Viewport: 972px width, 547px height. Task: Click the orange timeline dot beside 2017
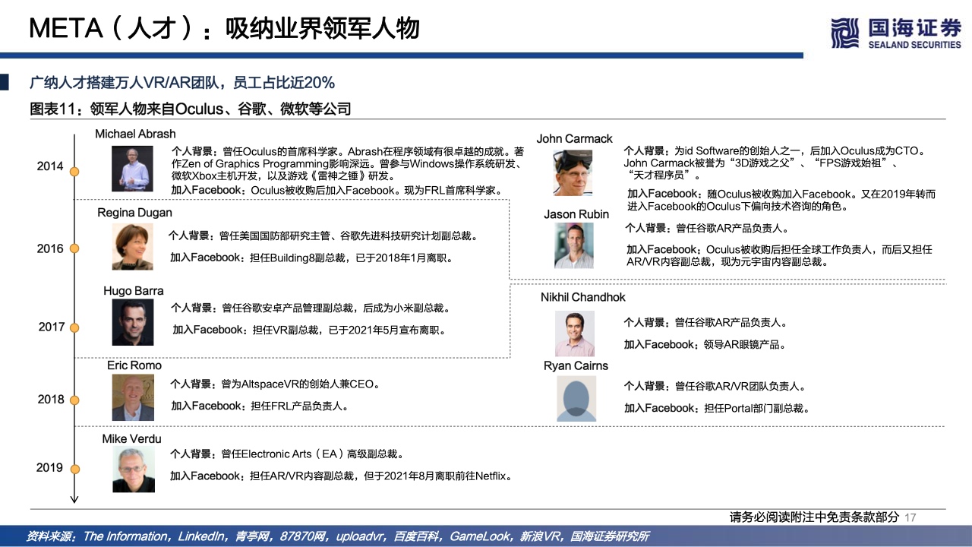pyautogui.click(x=74, y=327)
